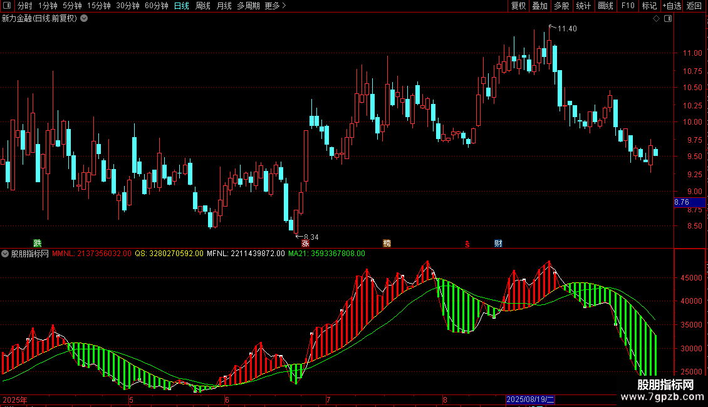Select the 月线 monthly tab
The height and width of the screenshot is (407, 708).
[224, 6]
